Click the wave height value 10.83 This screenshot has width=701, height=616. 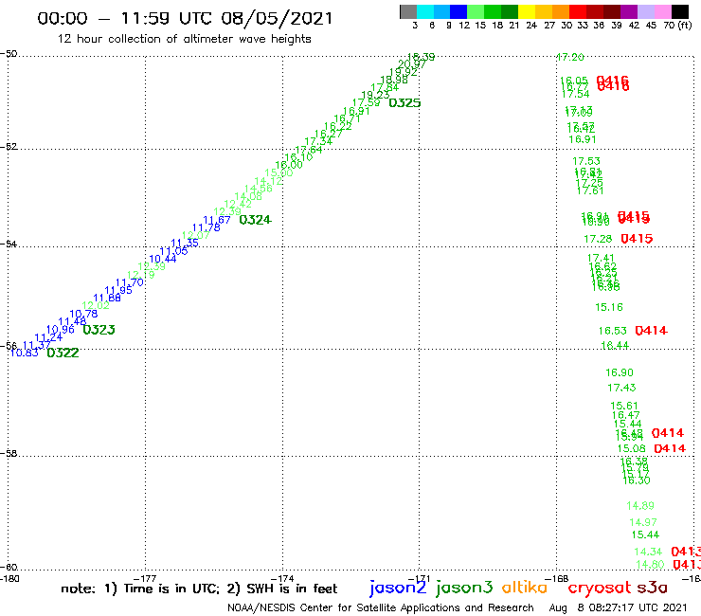24,353
